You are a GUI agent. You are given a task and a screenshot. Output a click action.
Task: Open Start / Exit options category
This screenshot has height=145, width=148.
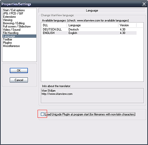point(14,10)
